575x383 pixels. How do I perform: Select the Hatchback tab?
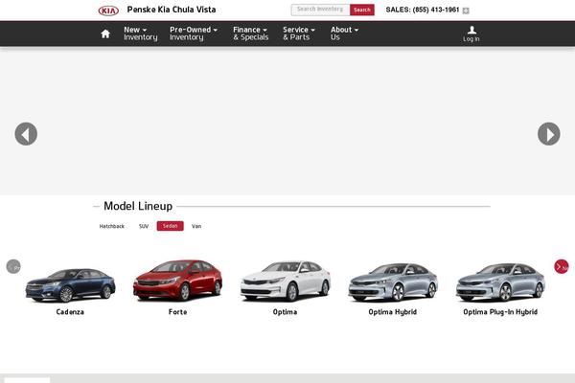click(x=112, y=226)
